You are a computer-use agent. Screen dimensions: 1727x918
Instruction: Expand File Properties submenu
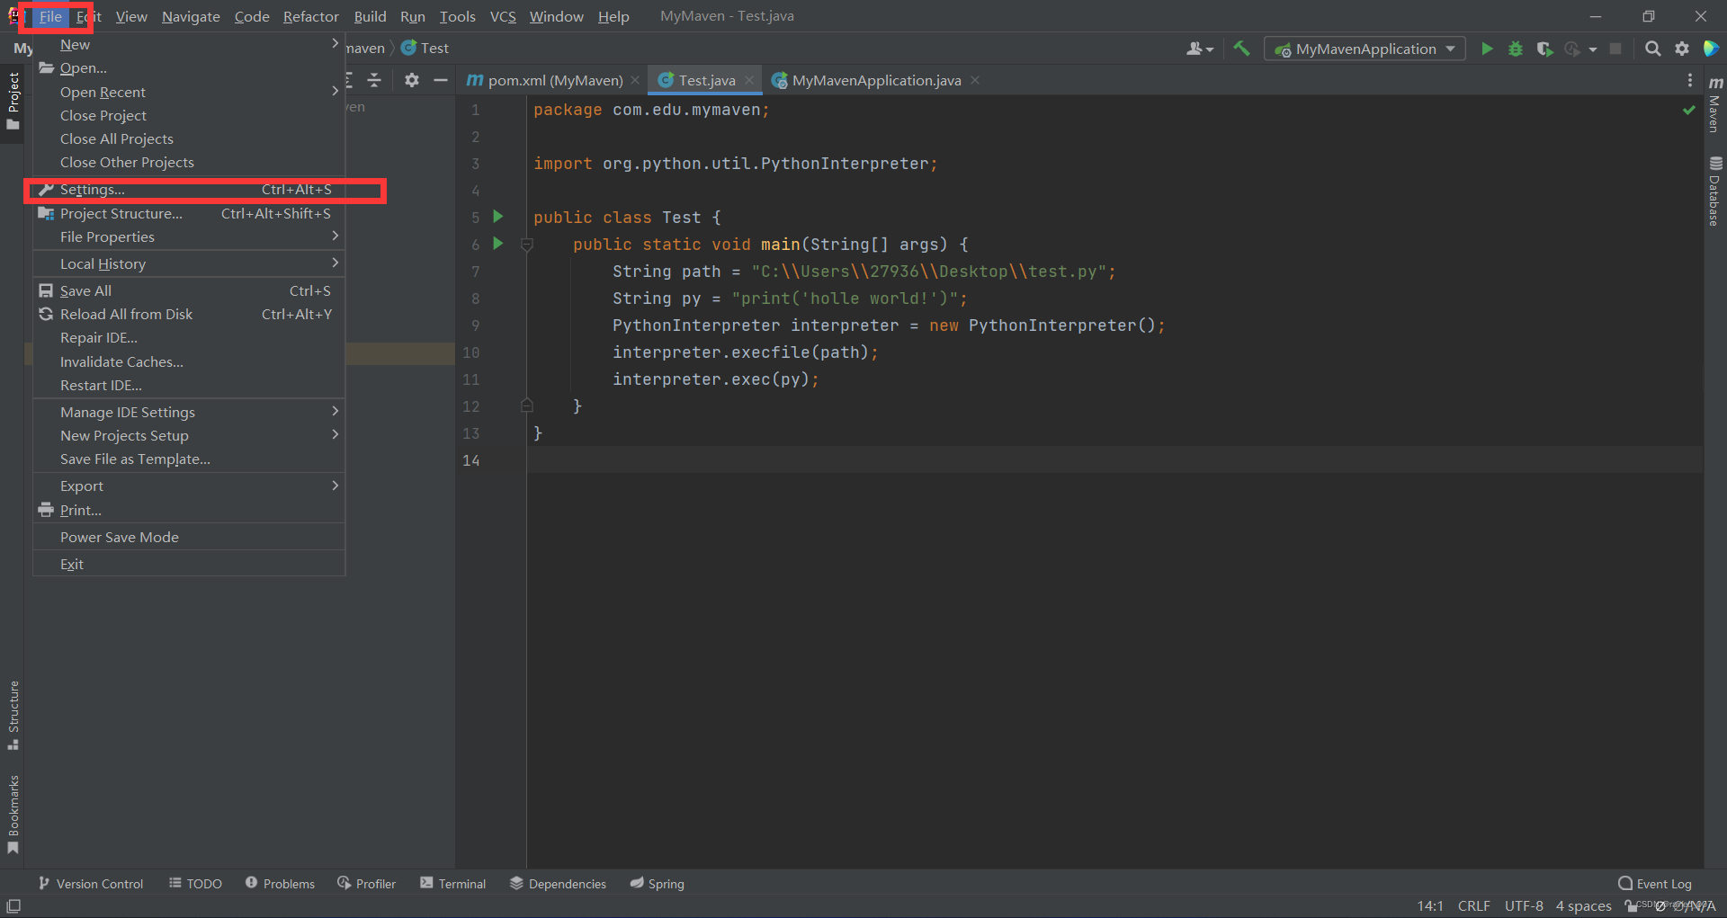point(189,237)
